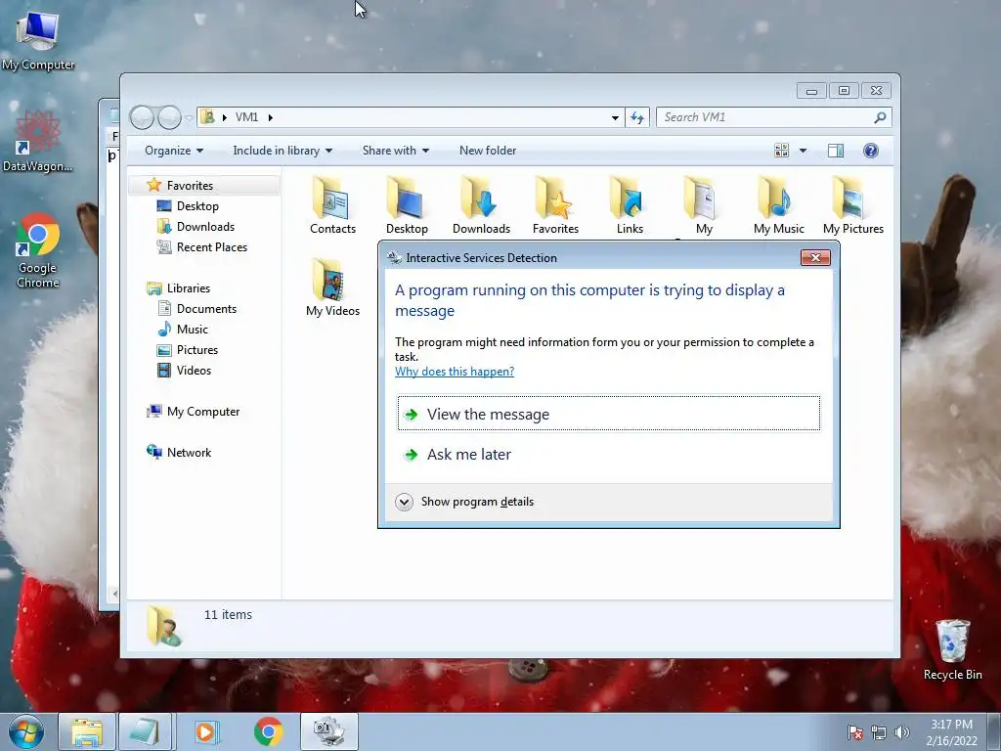Select My Computer in the navigation pane
This screenshot has width=1001, height=751.
tap(203, 412)
